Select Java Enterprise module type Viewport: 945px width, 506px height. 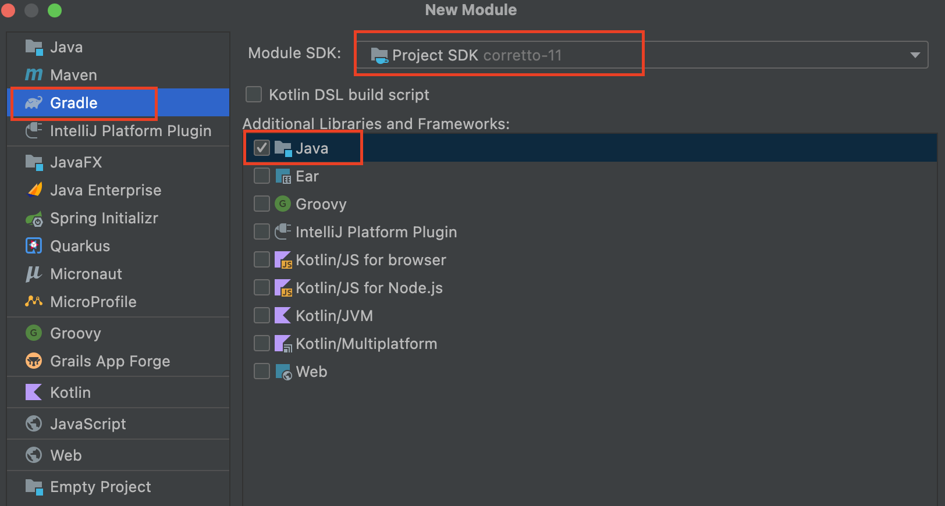[118, 190]
